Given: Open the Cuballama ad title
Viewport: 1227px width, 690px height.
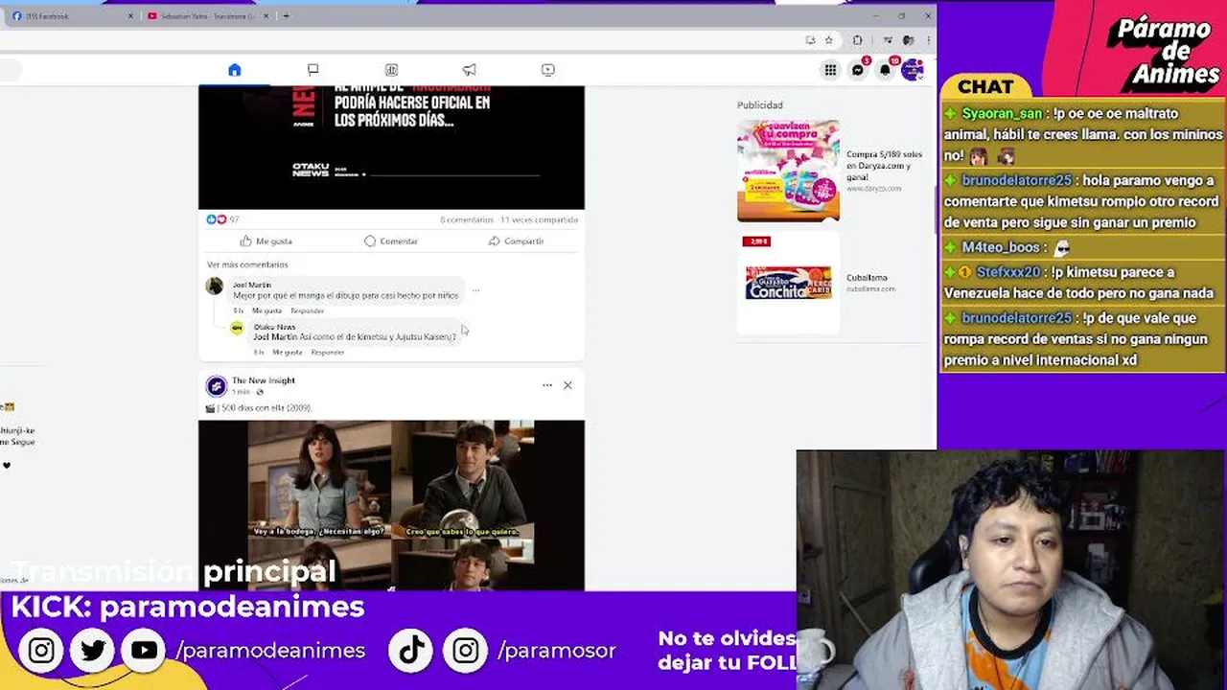Looking at the screenshot, I should tap(867, 278).
